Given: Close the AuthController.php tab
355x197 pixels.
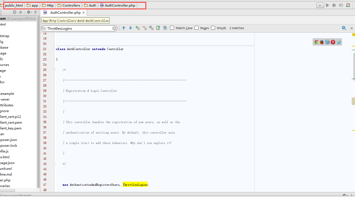Looking at the screenshot, I should tap(83, 13).
